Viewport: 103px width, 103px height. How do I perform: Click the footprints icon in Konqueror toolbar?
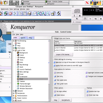(x=58, y=13)
